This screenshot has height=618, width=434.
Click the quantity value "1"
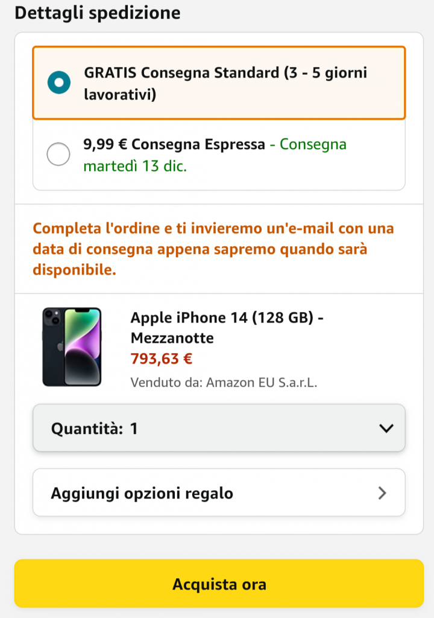pyautogui.click(x=134, y=429)
